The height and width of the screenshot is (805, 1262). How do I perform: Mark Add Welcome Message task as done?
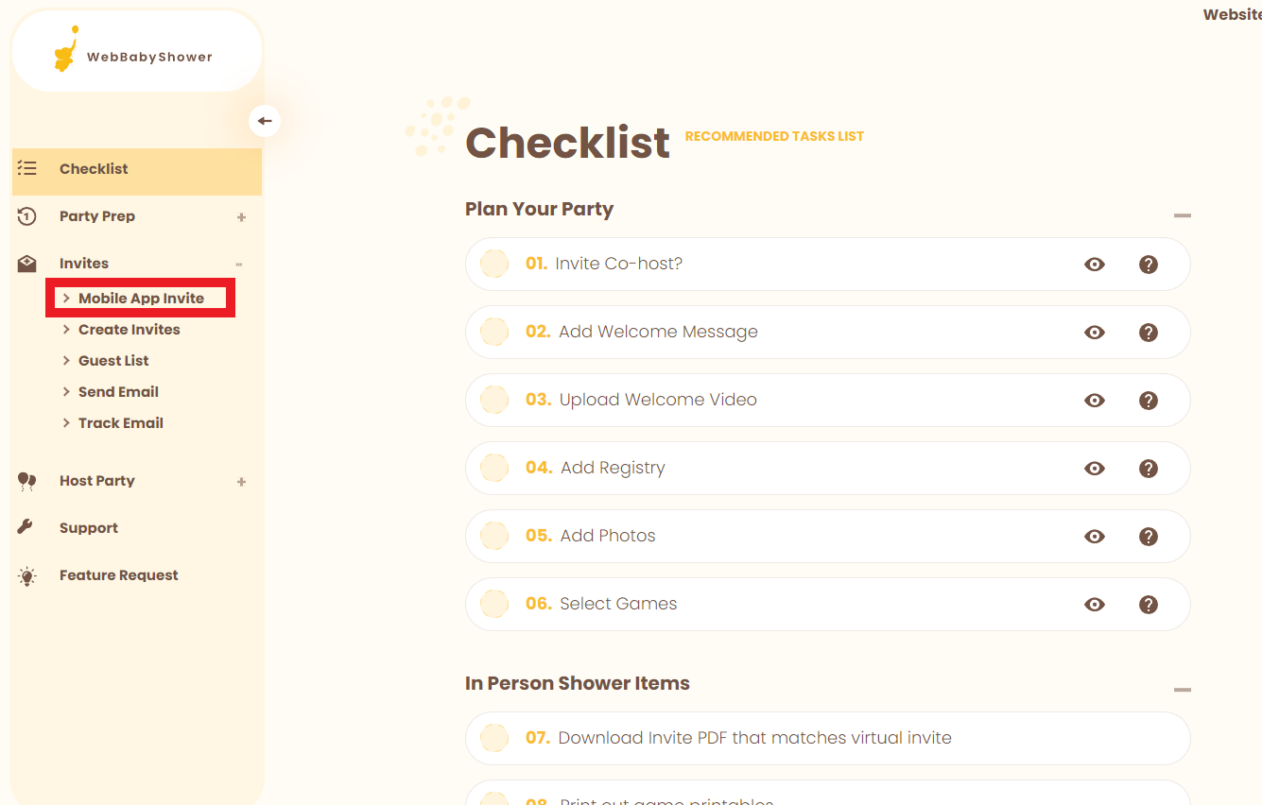click(494, 332)
